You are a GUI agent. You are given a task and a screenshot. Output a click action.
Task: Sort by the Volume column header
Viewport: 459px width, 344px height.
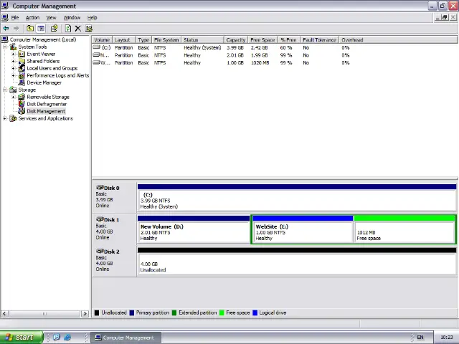(102, 40)
